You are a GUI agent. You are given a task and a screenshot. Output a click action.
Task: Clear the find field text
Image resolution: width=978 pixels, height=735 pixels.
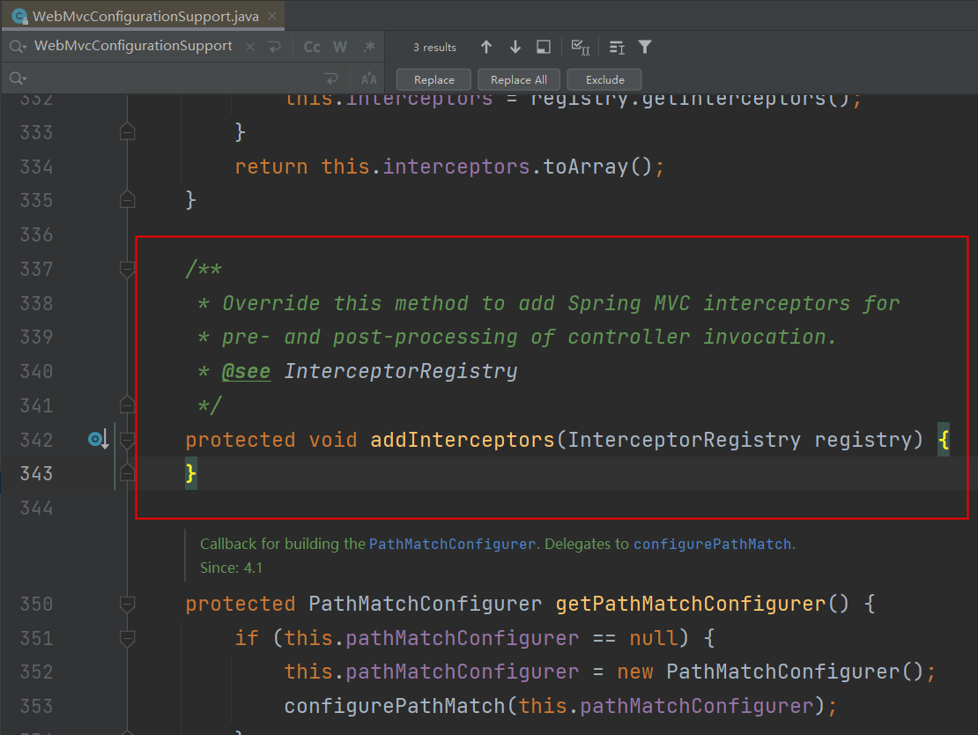(250, 47)
